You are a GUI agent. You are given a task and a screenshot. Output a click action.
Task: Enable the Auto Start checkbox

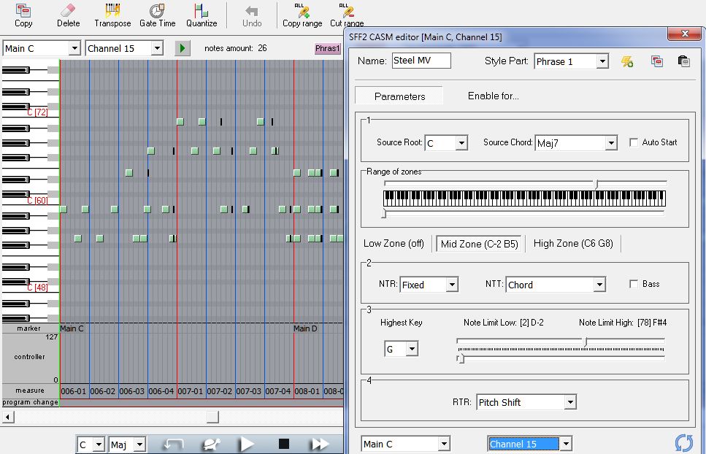coord(634,142)
